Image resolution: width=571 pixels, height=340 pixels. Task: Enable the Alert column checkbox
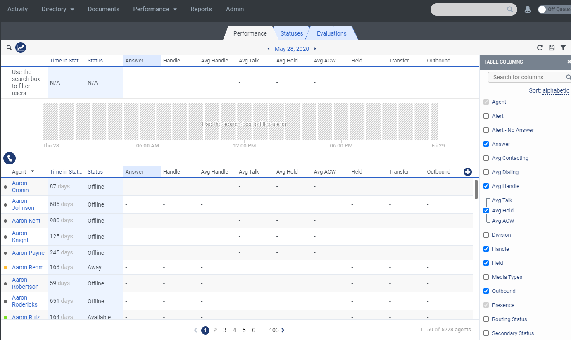click(486, 116)
